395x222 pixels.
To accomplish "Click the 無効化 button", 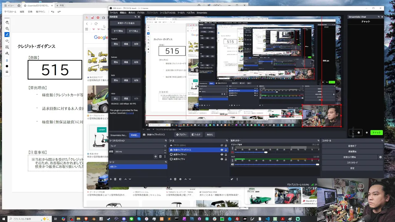I will pos(210,135).
